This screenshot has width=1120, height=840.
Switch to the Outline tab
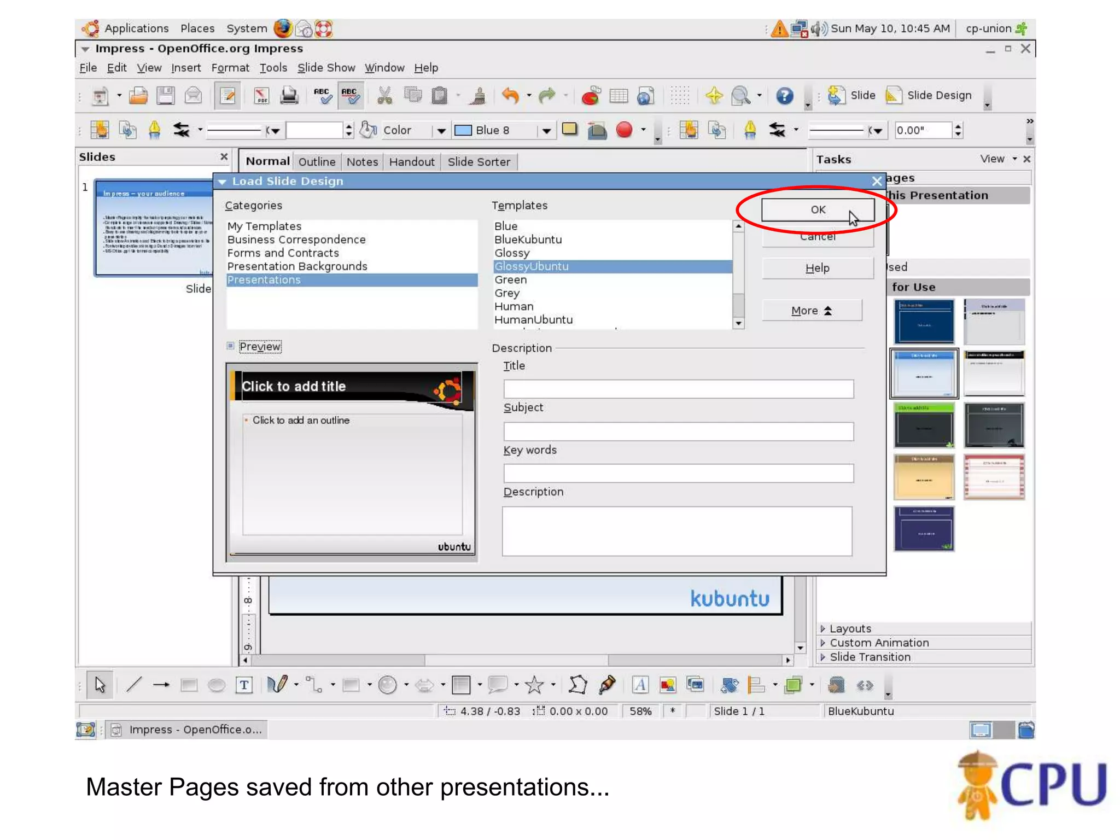pyautogui.click(x=317, y=162)
